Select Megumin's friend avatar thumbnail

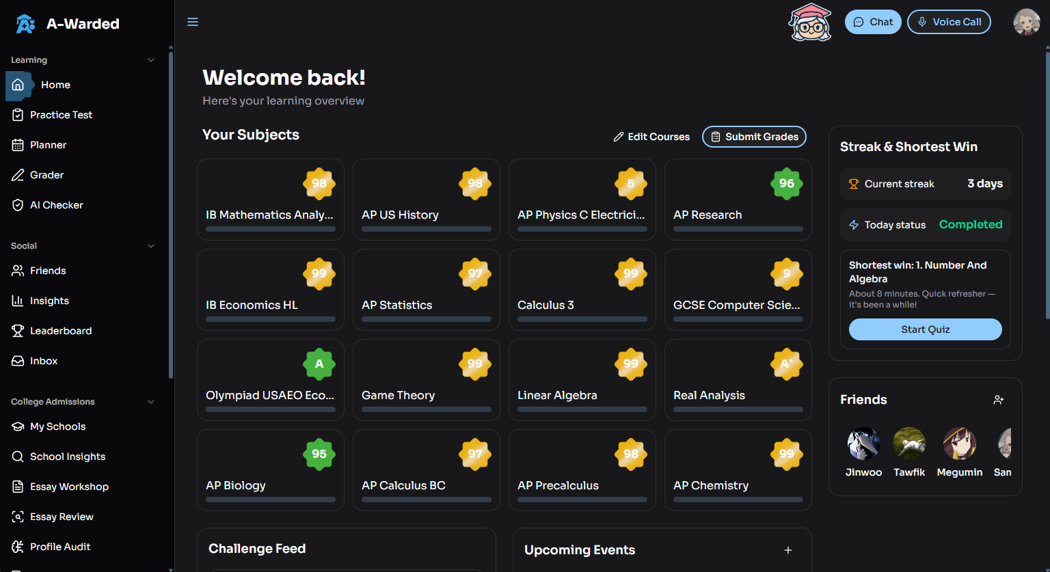click(959, 444)
